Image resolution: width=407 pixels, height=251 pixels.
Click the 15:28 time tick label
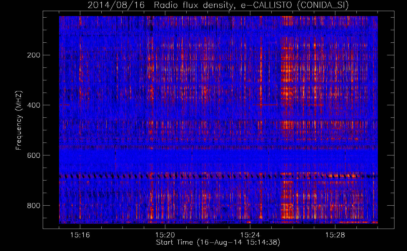tap(335, 235)
